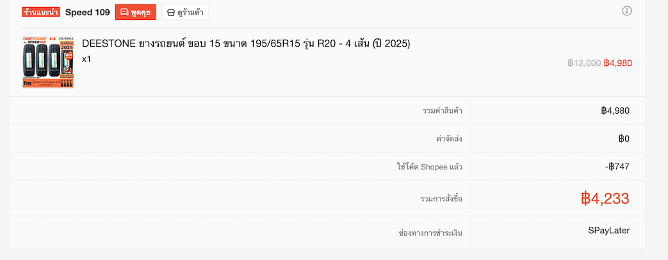The image size is (668, 260).
Task: Click the -฿747 discount amount
Action: tap(617, 167)
